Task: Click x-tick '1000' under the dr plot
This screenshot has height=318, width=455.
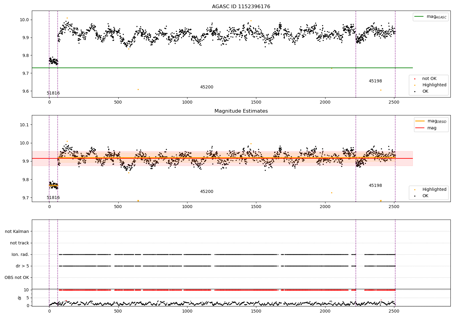Action: pyautogui.click(x=187, y=311)
